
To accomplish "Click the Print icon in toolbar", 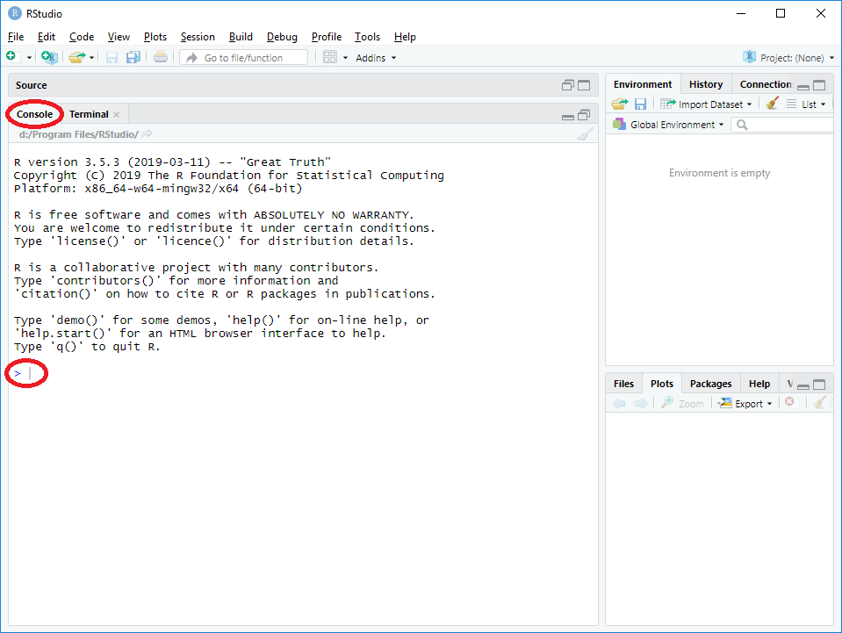I will tap(160, 57).
